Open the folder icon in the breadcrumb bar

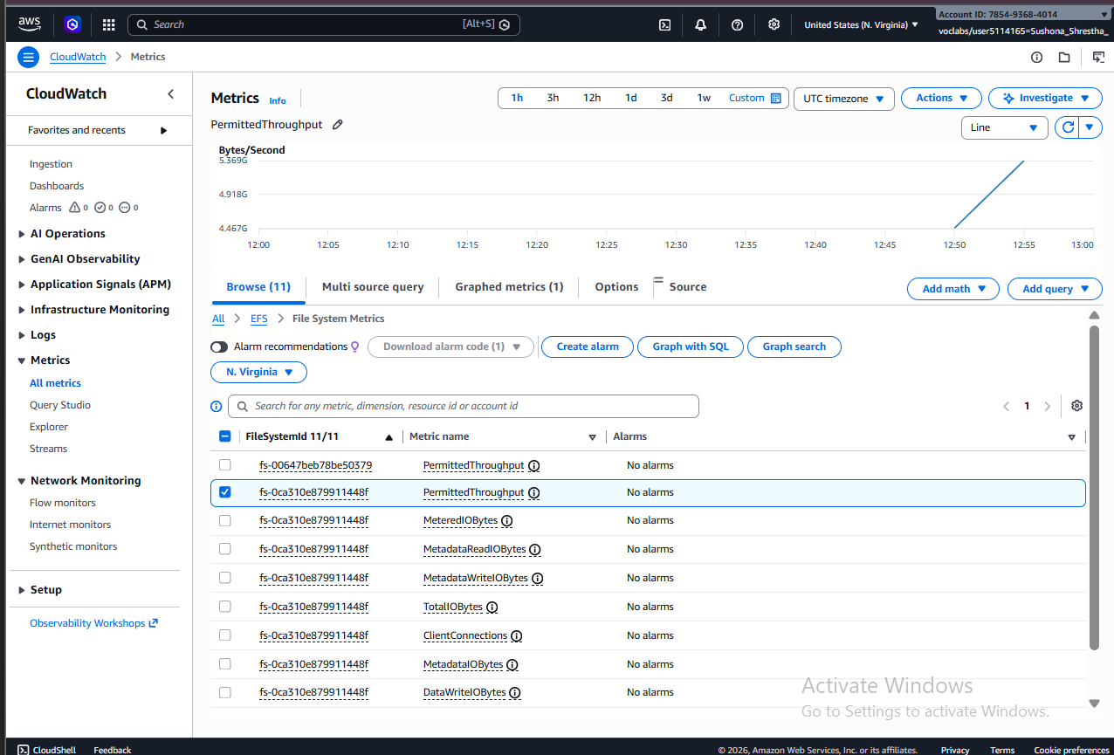pos(1064,57)
